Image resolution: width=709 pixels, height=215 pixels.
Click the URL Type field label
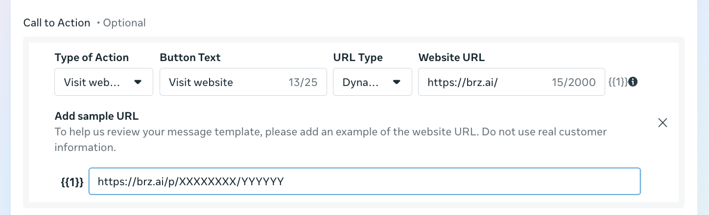pyautogui.click(x=358, y=57)
